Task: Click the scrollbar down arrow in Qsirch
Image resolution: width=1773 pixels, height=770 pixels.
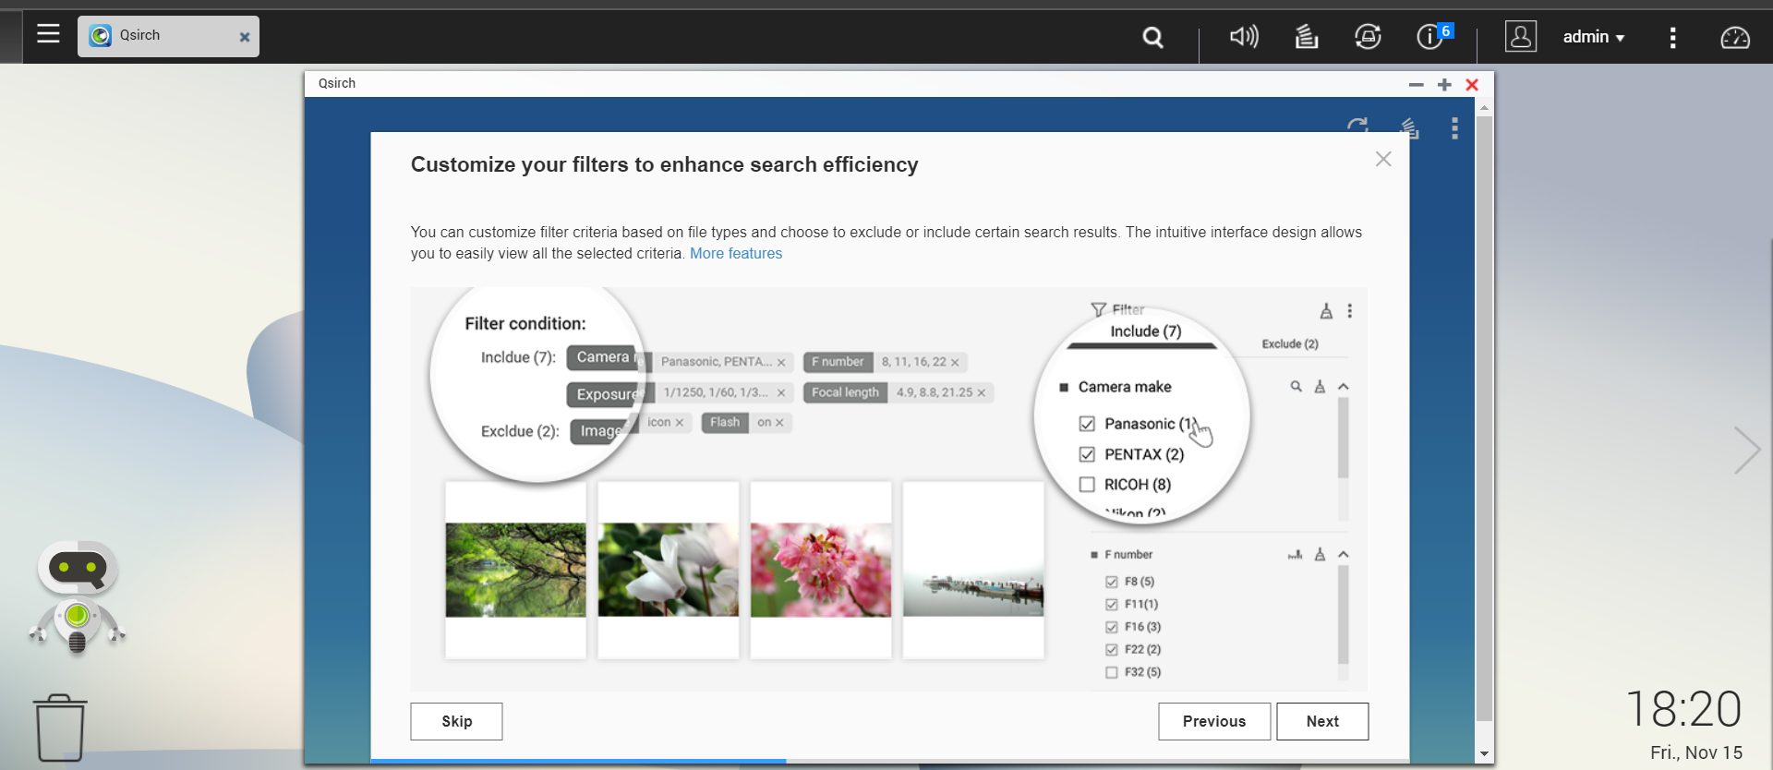Action: [x=1484, y=754]
